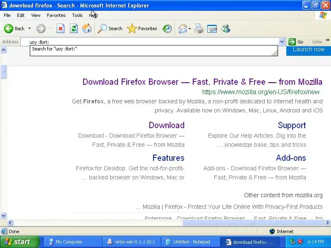Click the Windows flag logo on menu bar

323,15
